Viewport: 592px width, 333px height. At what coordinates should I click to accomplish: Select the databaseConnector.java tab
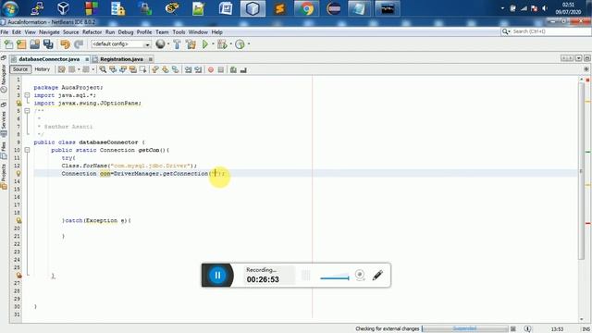tap(49, 59)
